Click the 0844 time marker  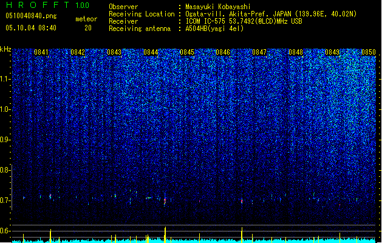coord(151,52)
